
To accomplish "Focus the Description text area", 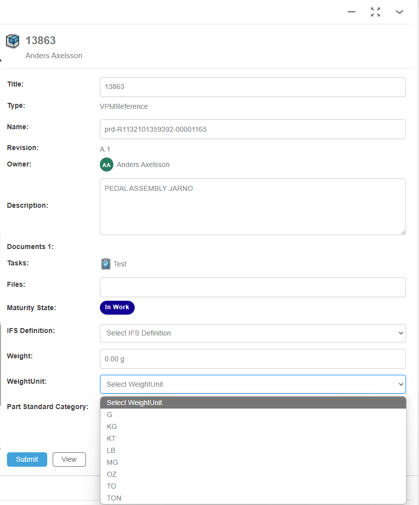I will pos(253,207).
